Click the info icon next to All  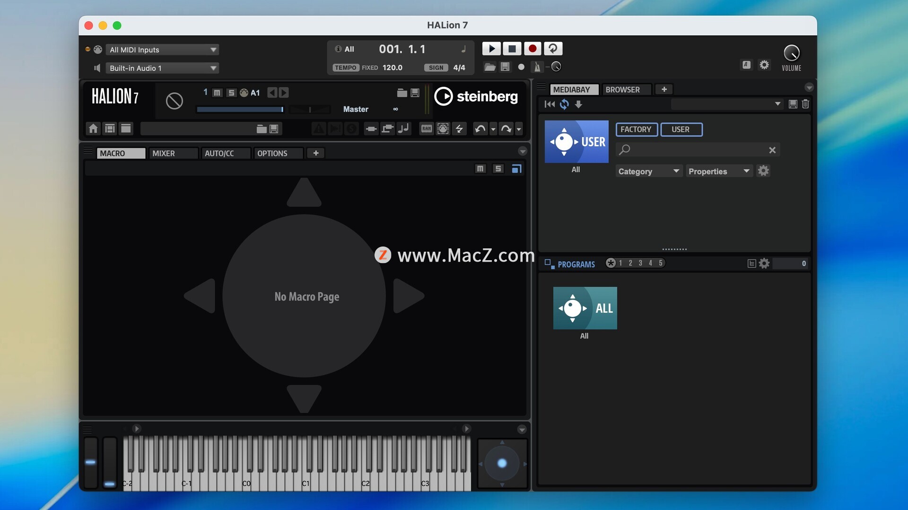338,49
